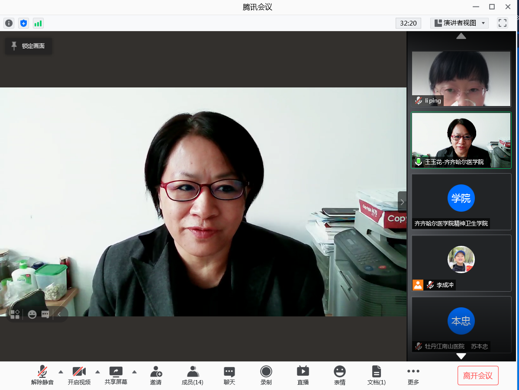Click the meeting info icon
The image size is (519, 390).
pyautogui.click(x=9, y=23)
